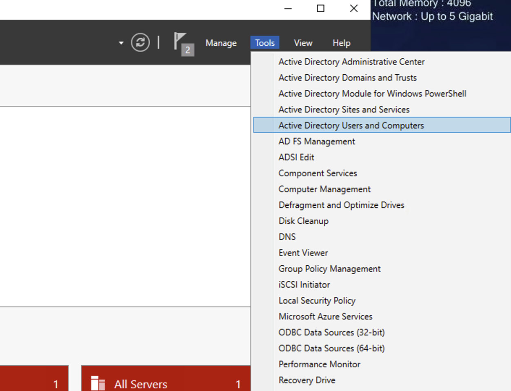
Task: Open Active Directory Sites and Services
Action: coord(382,109)
